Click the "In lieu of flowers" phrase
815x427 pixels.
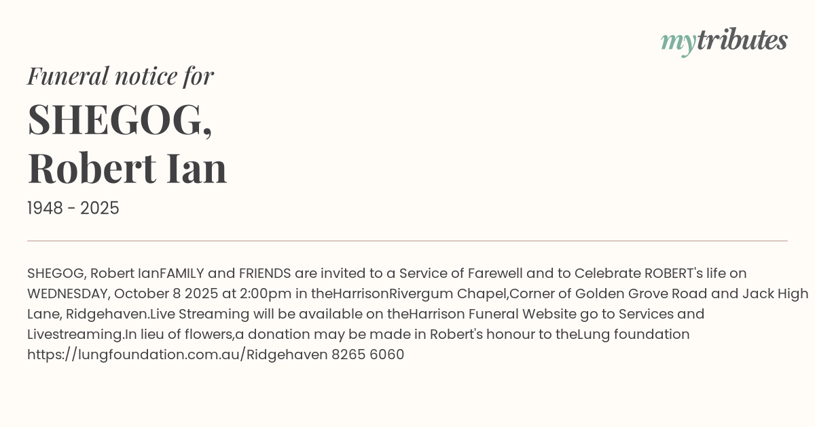pos(179,334)
